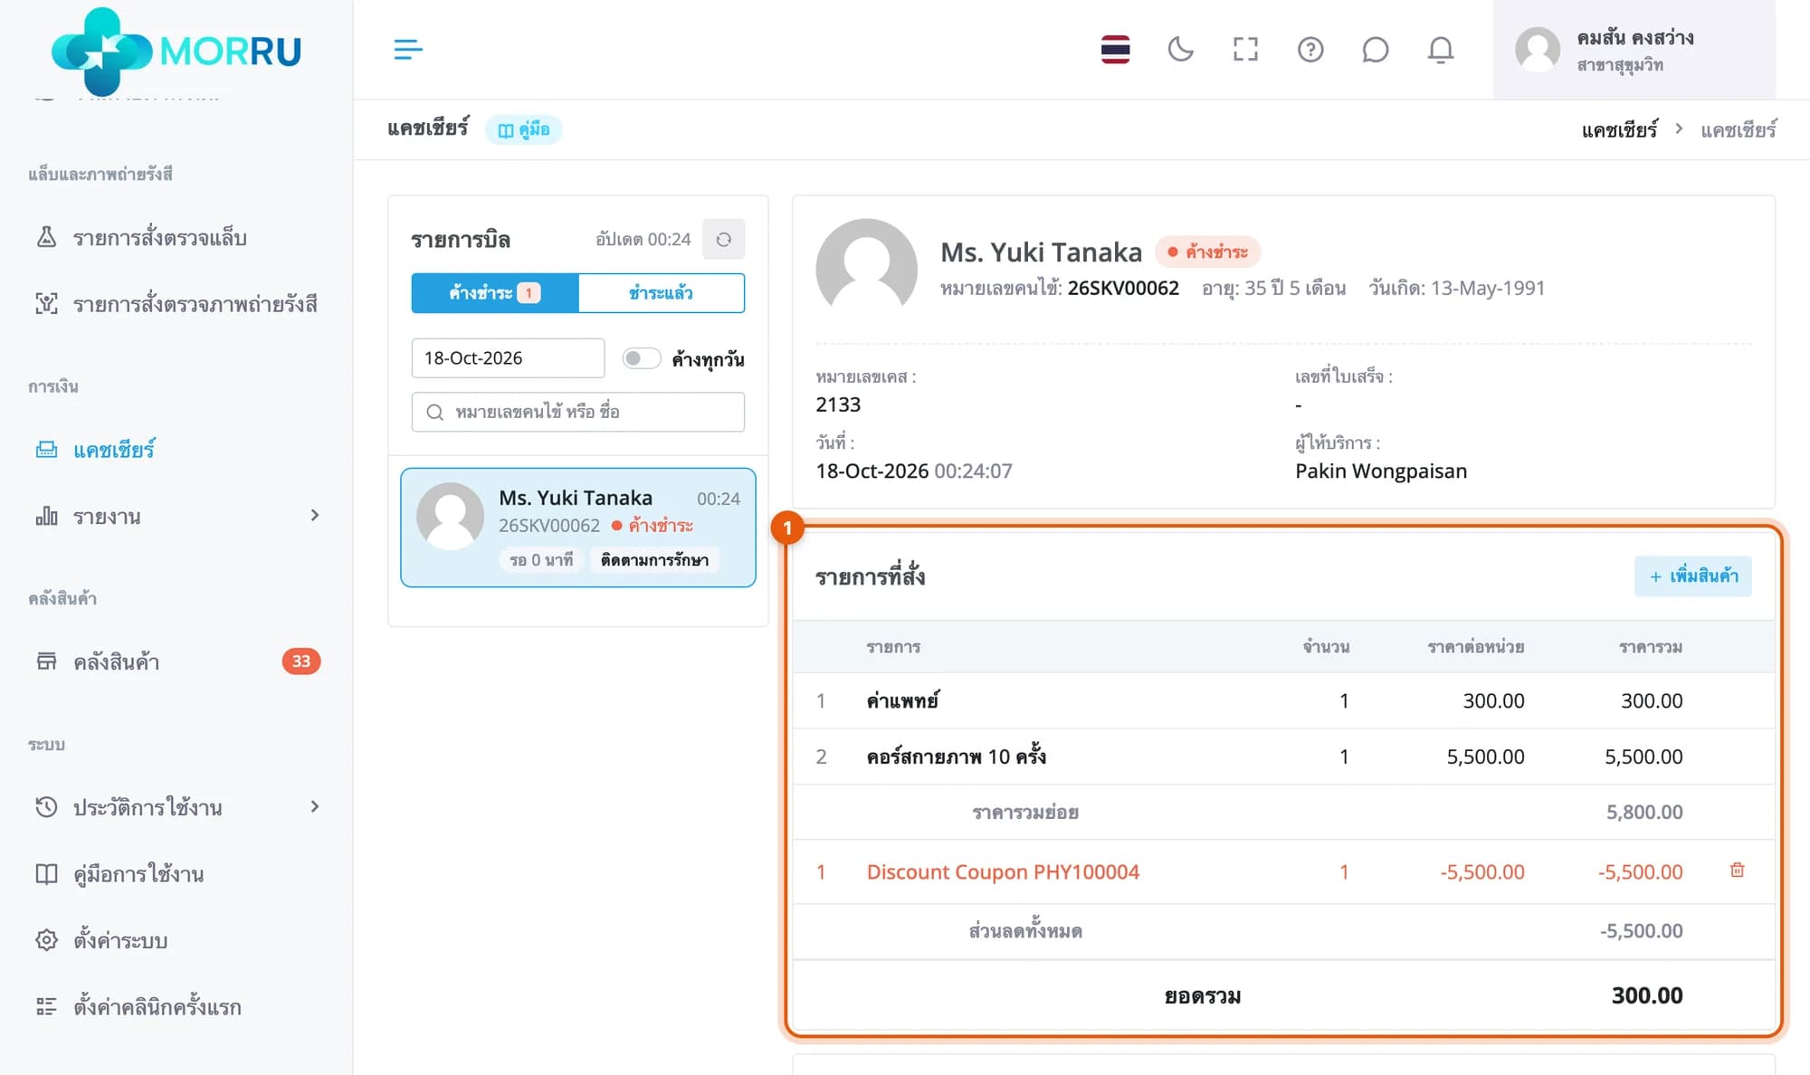Refresh the bill list

(723, 239)
